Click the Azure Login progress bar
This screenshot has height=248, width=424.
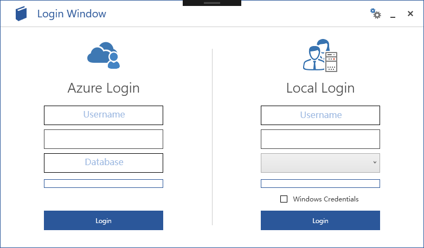pos(104,184)
